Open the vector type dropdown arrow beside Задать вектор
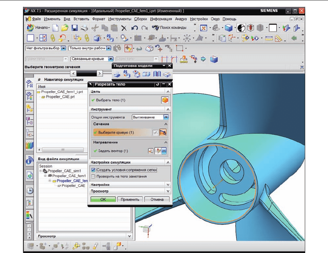The width and height of the screenshot is (328, 253). pyautogui.click(x=164, y=151)
